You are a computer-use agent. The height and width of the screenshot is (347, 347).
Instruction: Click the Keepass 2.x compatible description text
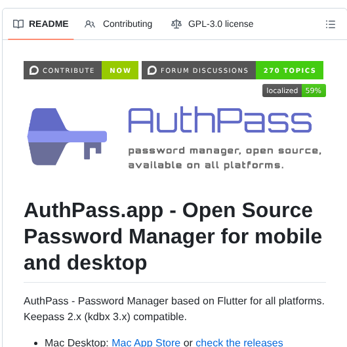coord(174,309)
